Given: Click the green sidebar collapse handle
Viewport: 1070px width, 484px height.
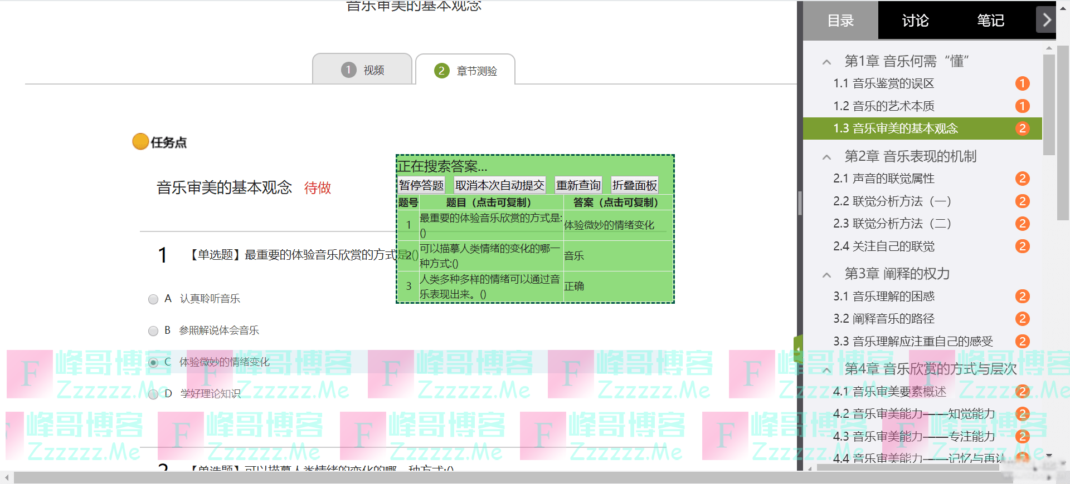Looking at the screenshot, I should click(x=798, y=349).
